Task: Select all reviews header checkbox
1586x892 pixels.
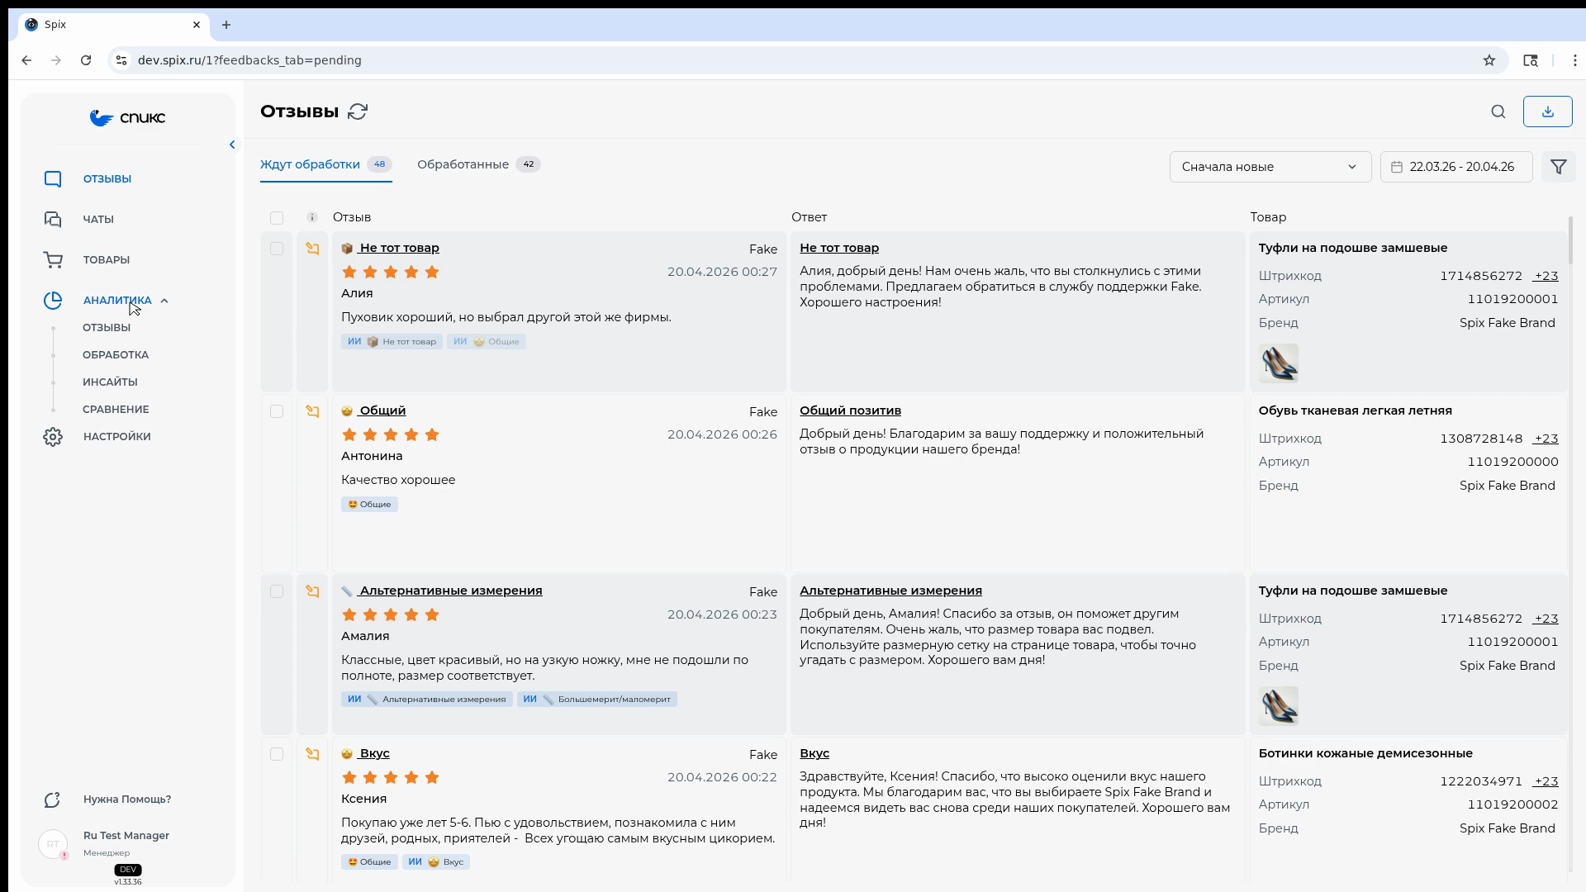Action: coord(277,218)
